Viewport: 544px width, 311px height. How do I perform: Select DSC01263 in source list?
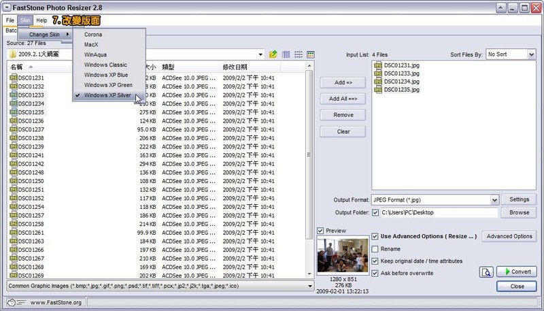31,241
